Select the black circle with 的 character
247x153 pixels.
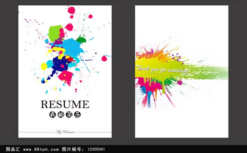point(61,115)
